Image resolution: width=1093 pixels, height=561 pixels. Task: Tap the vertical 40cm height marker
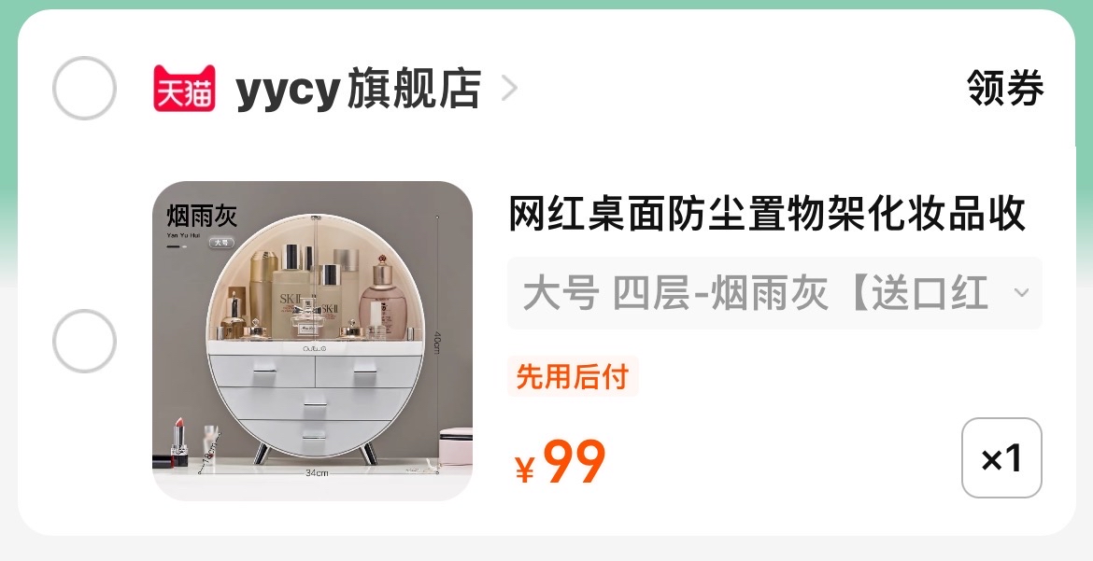[x=437, y=342]
